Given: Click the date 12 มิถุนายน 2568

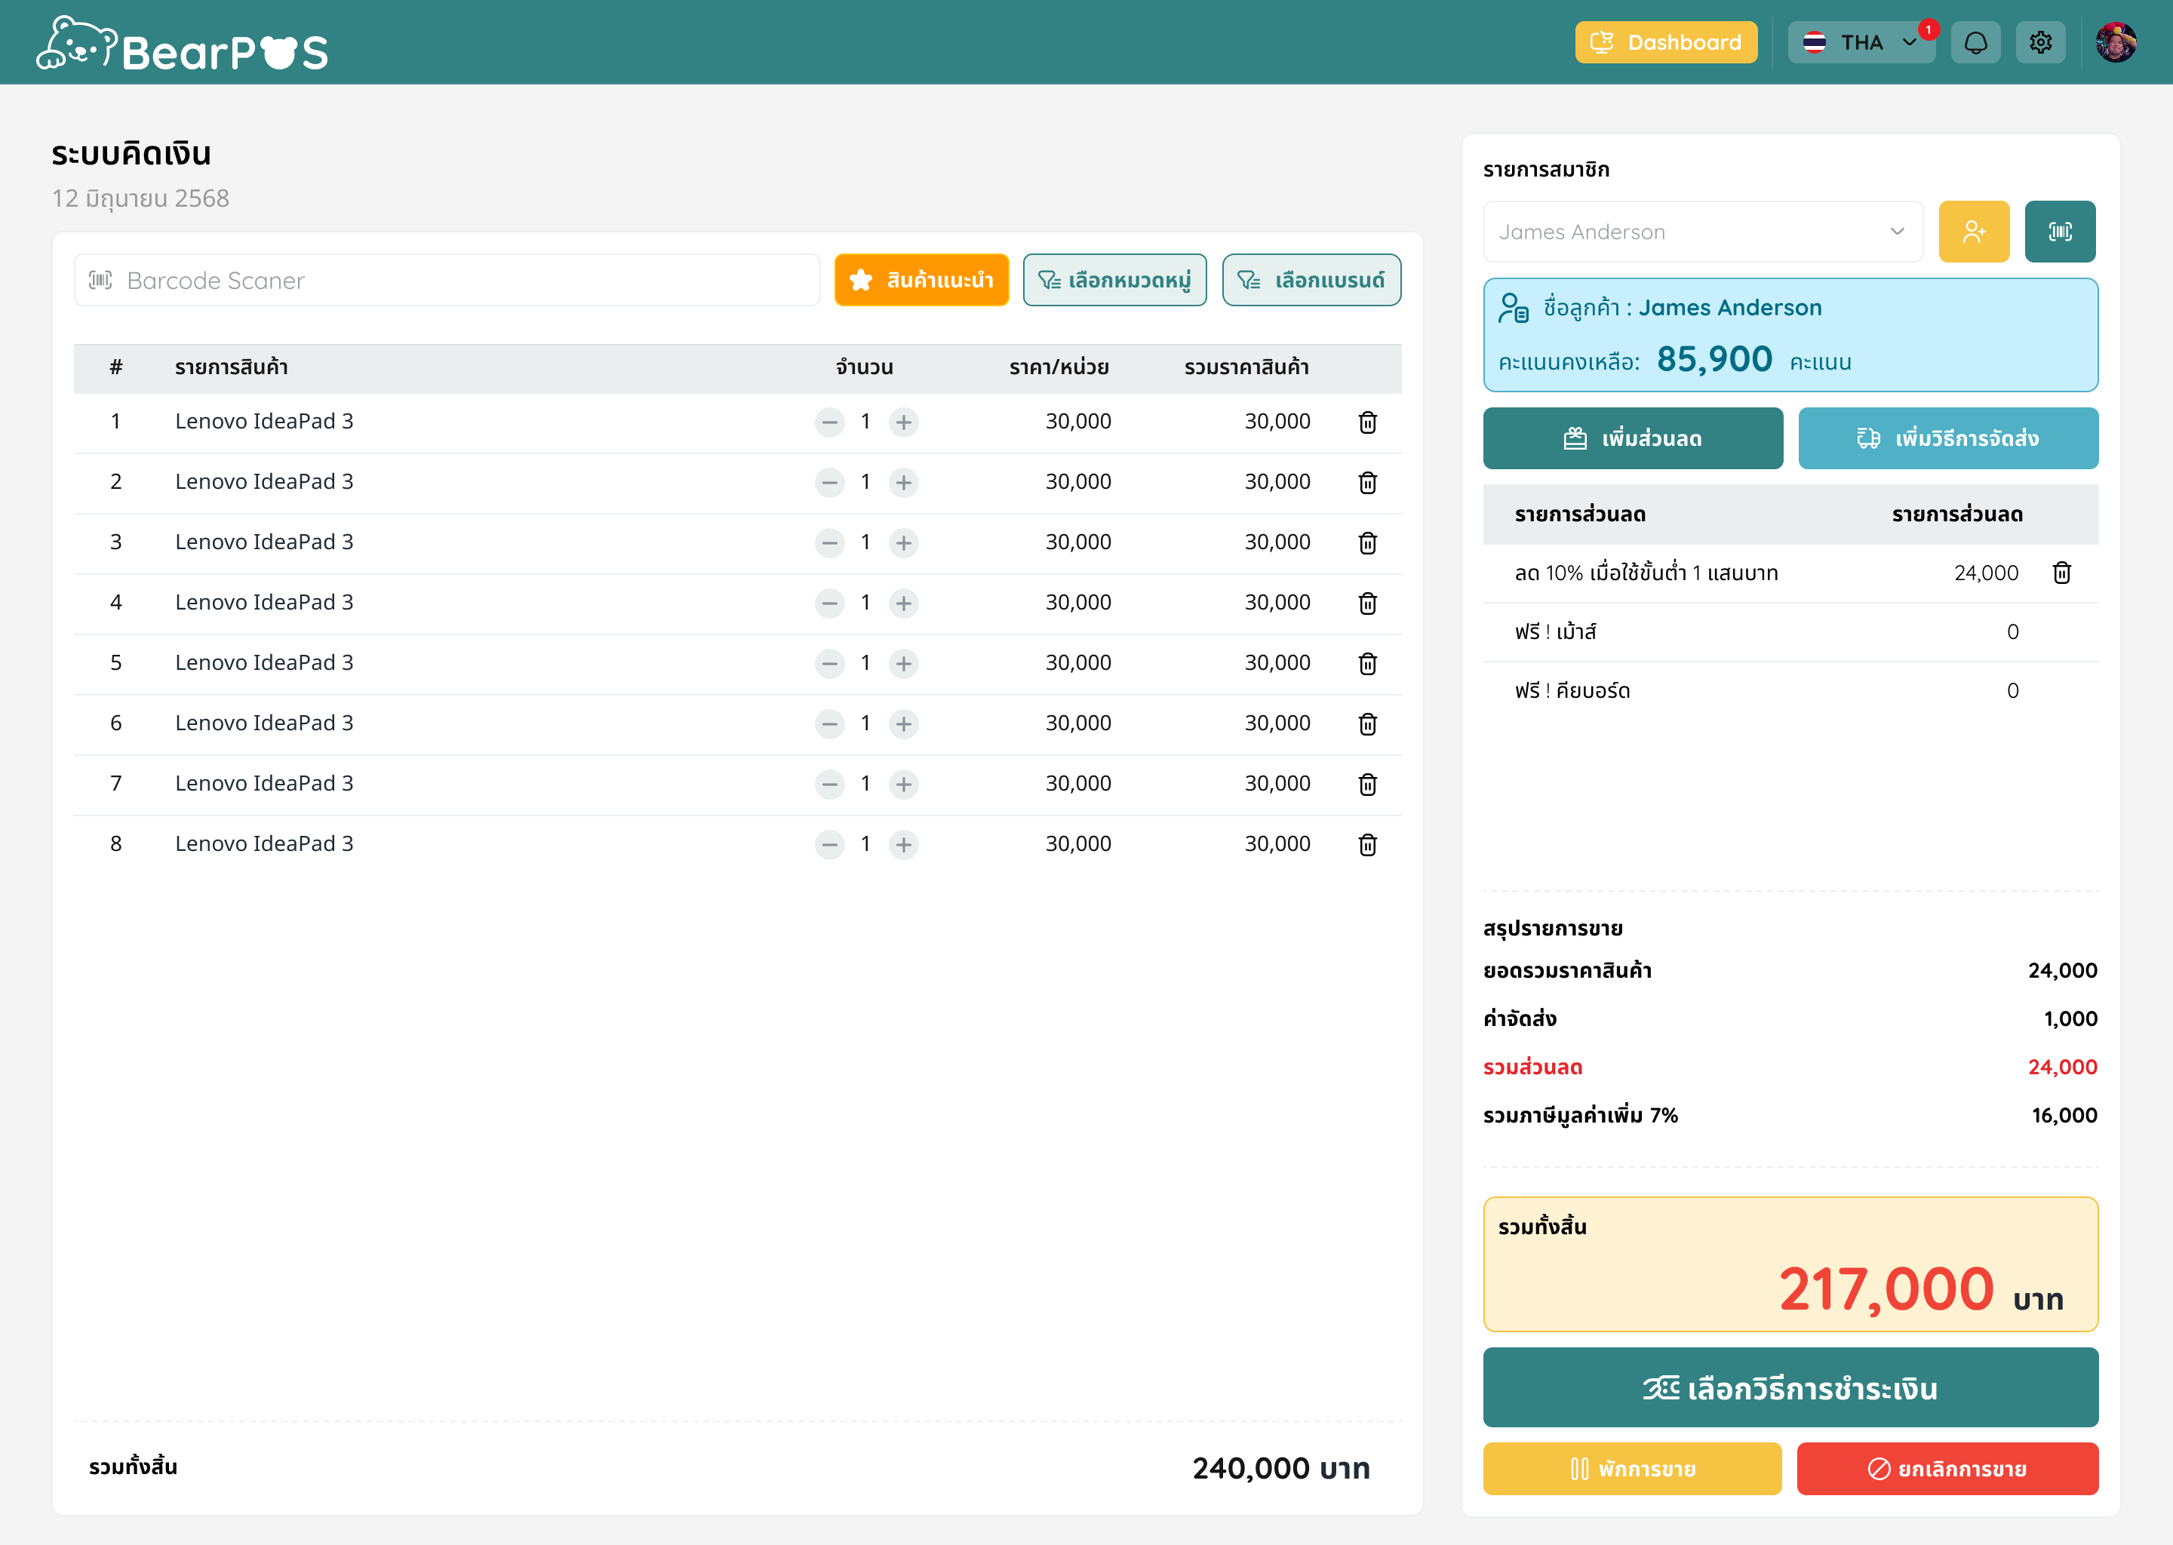Looking at the screenshot, I should [140, 198].
